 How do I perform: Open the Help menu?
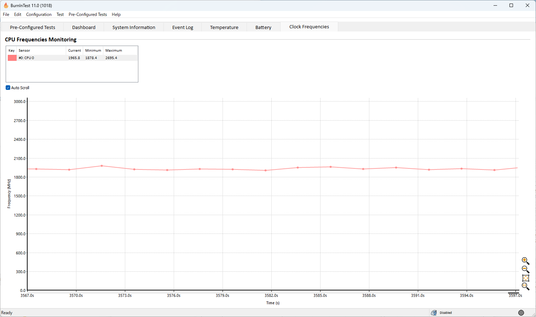[116, 15]
